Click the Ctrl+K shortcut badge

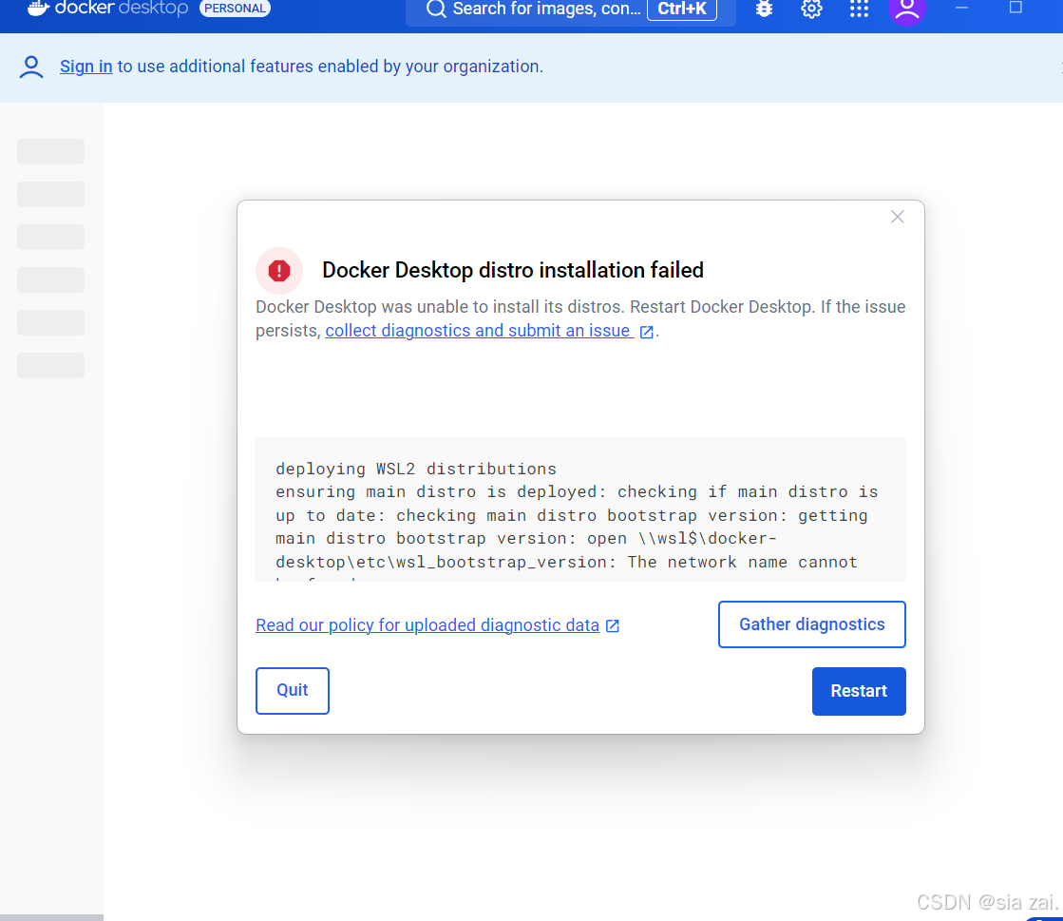(682, 9)
